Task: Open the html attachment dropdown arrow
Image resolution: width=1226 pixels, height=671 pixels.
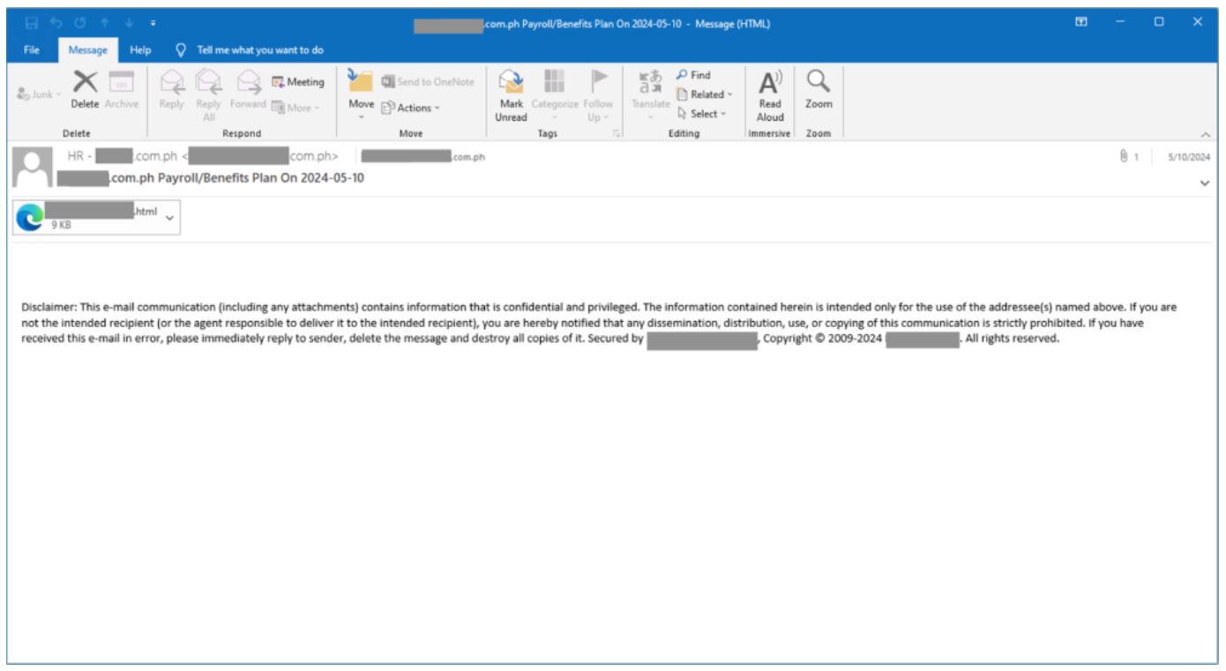Action: [169, 218]
